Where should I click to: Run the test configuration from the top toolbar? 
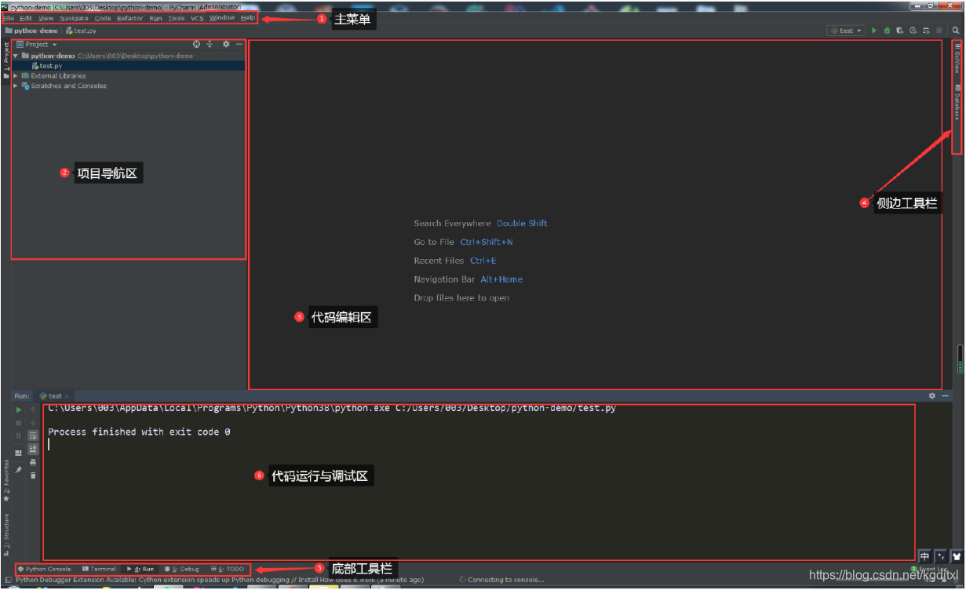point(874,31)
